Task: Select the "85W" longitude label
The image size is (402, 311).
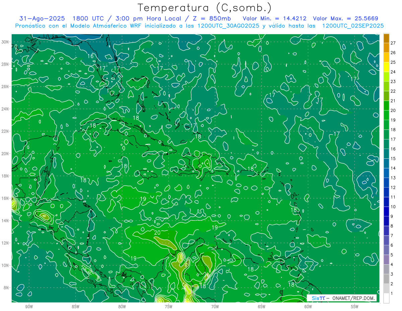Action: (x=75, y=307)
